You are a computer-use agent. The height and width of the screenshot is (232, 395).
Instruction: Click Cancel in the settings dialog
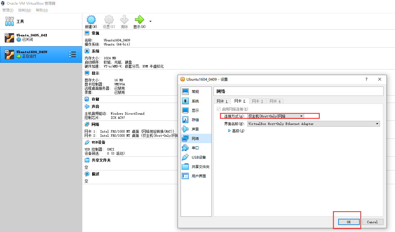point(372,222)
